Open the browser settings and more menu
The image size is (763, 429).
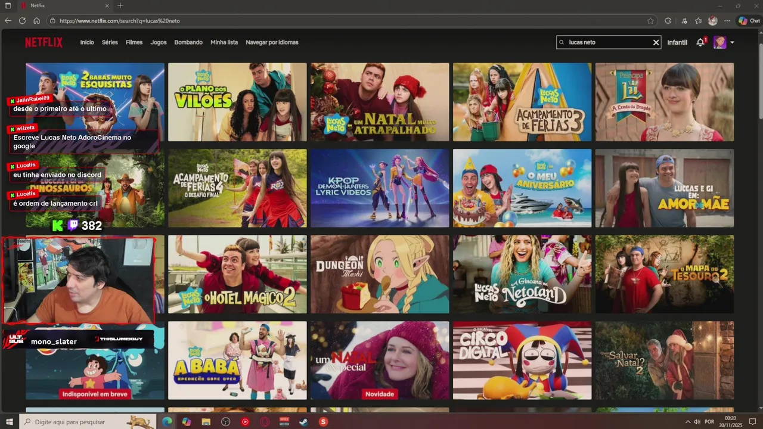pos(727,20)
